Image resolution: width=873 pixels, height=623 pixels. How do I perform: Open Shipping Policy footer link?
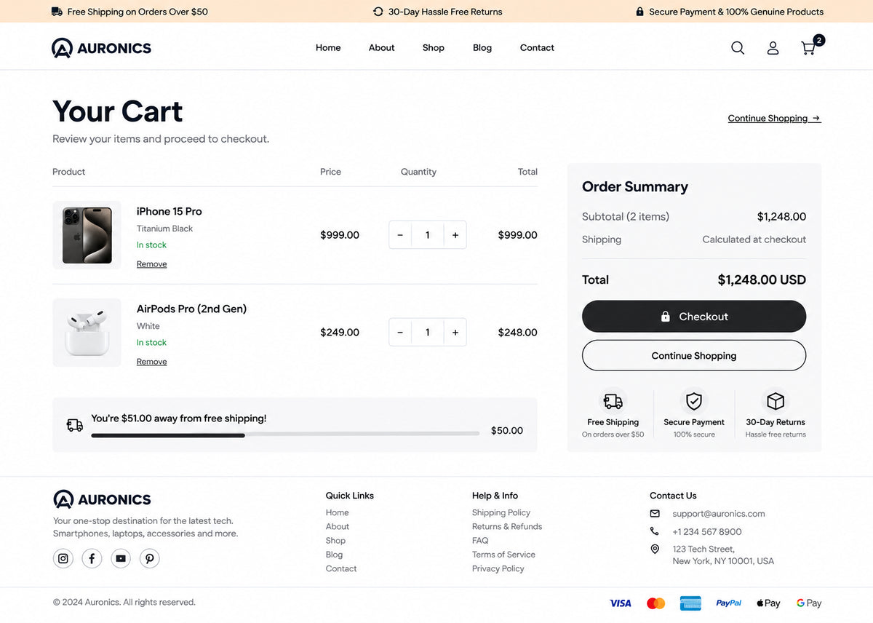(x=501, y=512)
